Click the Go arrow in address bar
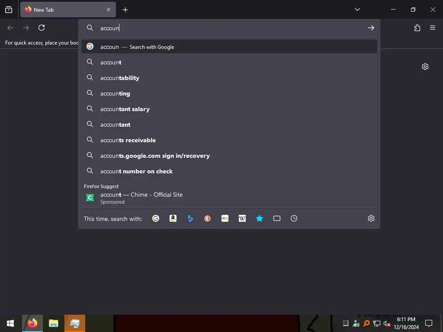This screenshot has height=332, width=443. tap(371, 28)
